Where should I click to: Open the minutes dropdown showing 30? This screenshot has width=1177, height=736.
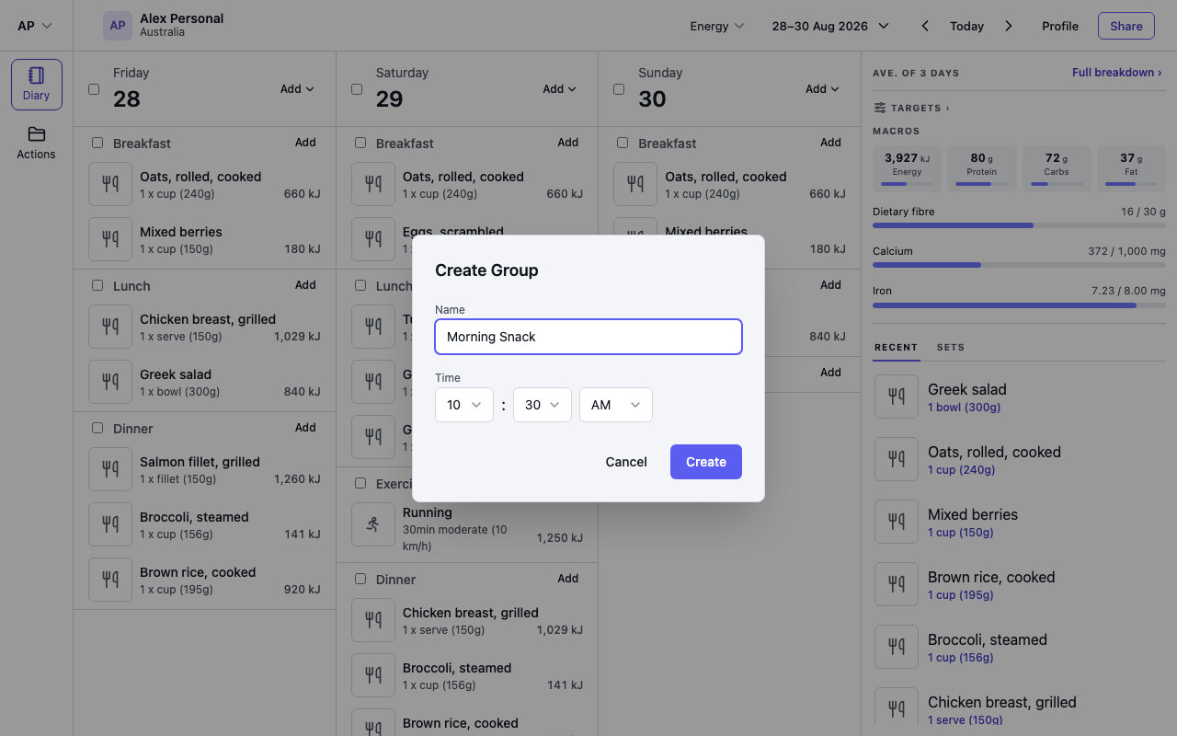pos(543,405)
